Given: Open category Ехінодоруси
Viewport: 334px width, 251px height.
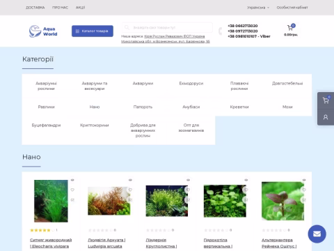Looking at the screenshot, I should (x=191, y=83).
